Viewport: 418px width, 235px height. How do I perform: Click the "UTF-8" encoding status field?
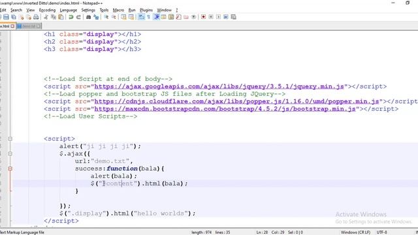point(381,232)
